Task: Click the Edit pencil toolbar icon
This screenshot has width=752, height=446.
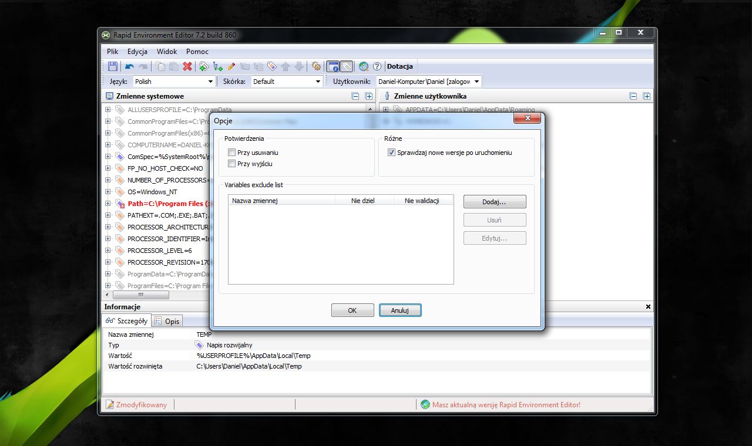Action: click(231, 66)
